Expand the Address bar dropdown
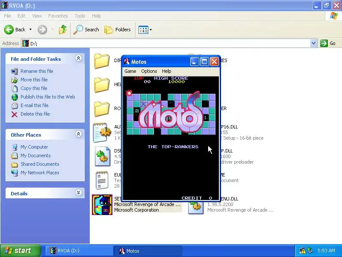The width and height of the screenshot is (342, 257). pyautogui.click(x=313, y=43)
